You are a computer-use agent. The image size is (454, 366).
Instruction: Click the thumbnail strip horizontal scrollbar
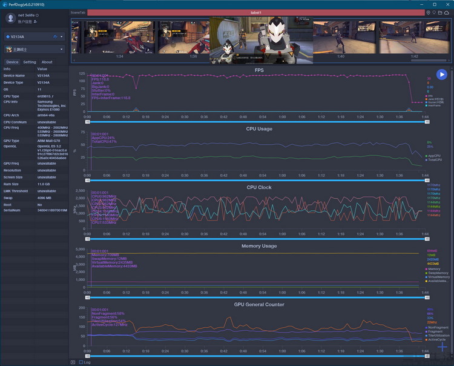coord(429,61)
